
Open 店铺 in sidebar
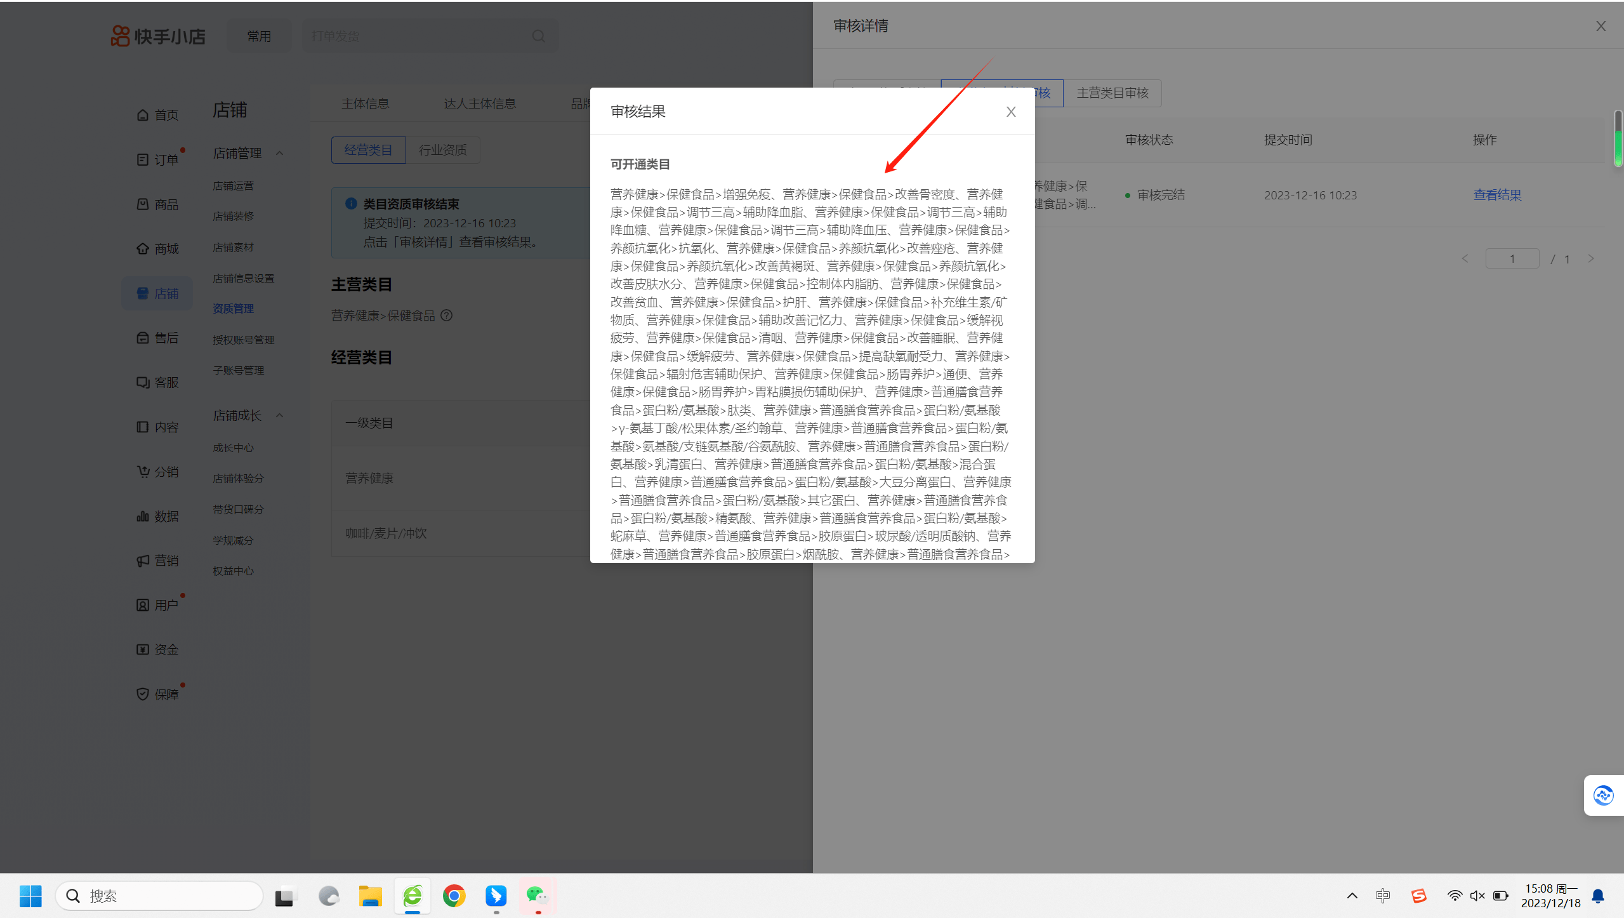[157, 293]
